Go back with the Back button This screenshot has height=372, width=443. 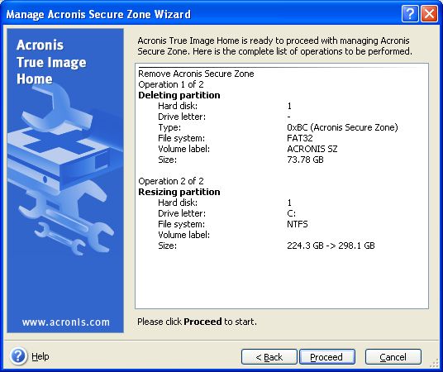click(269, 357)
